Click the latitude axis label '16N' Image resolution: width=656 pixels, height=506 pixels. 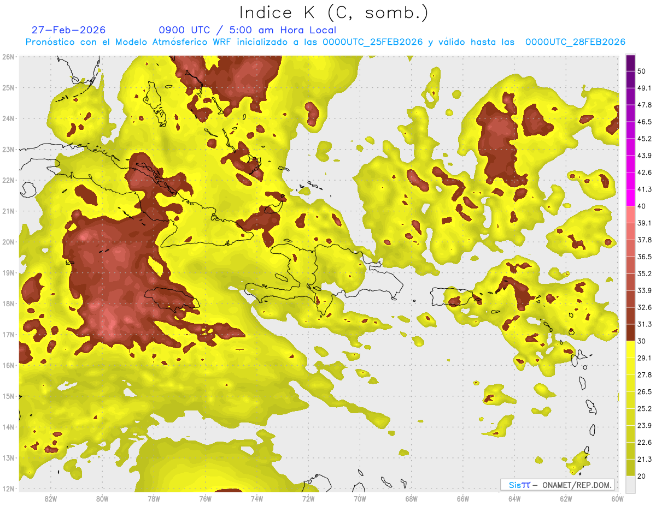click(x=8, y=365)
